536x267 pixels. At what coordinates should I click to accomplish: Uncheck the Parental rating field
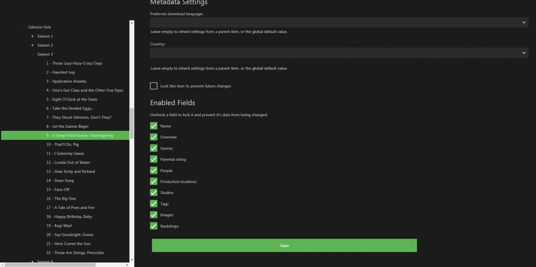(x=154, y=159)
